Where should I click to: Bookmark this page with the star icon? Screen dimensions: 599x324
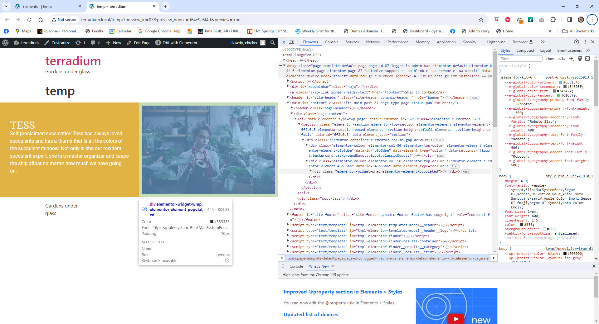[x=481, y=20]
